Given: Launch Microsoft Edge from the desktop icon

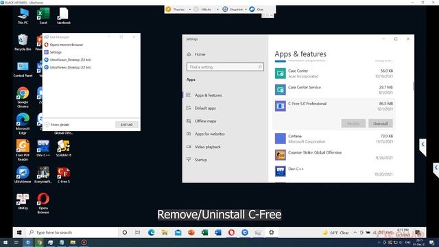Looking at the screenshot, I should [23, 123].
